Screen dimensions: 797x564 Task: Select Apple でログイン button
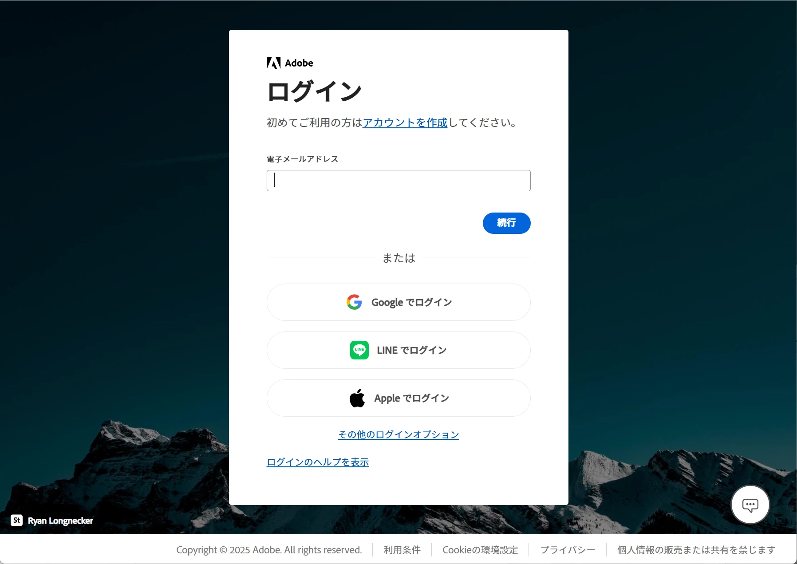(x=398, y=398)
